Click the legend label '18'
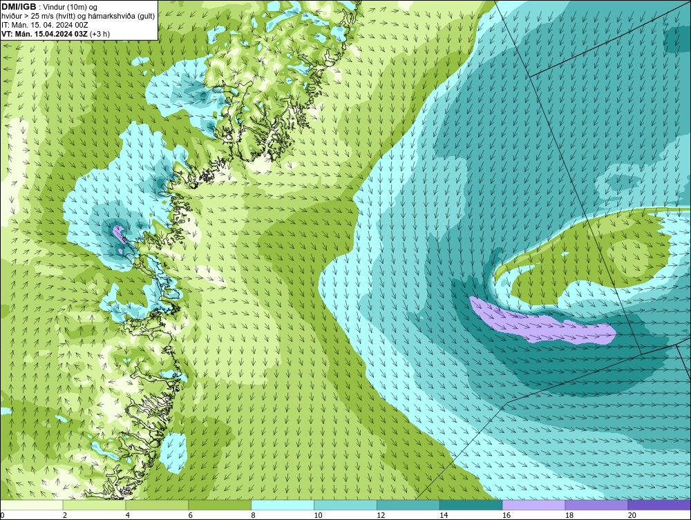Screen dimensions: 691x520 569,515
